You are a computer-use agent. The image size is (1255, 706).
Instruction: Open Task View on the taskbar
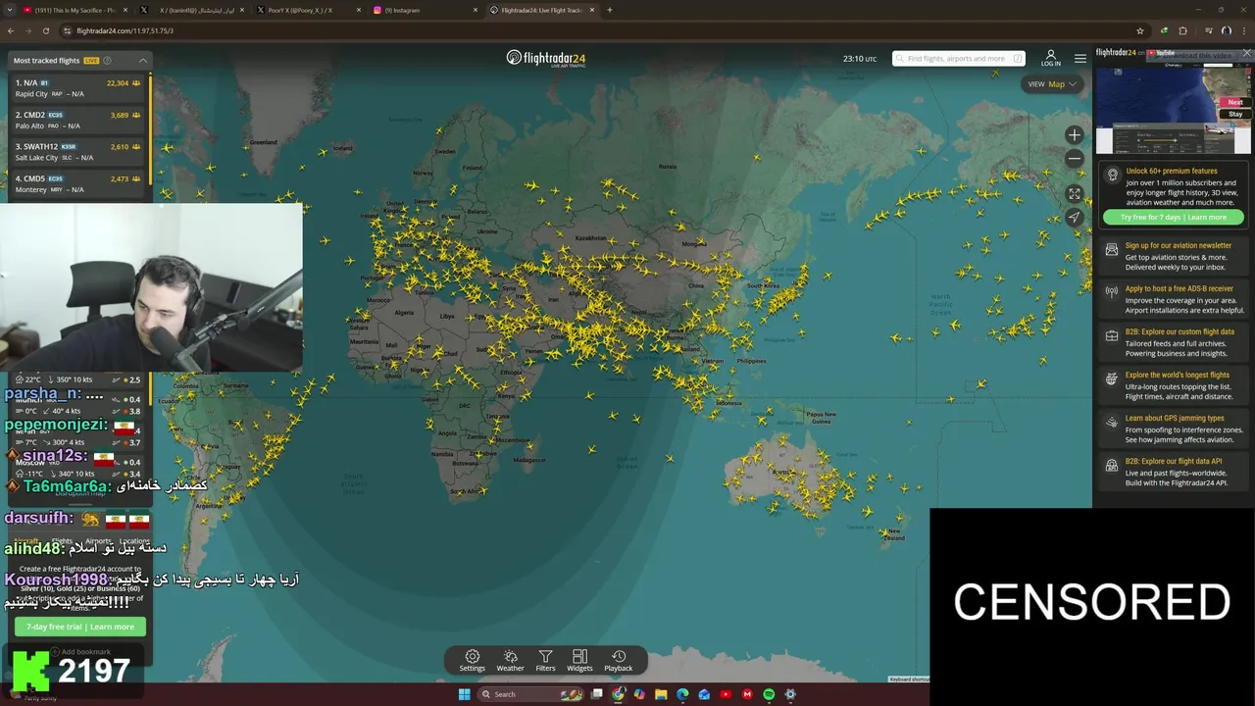pyautogui.click(x=596, y=694)
